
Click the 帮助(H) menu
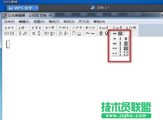coord(99,22)
